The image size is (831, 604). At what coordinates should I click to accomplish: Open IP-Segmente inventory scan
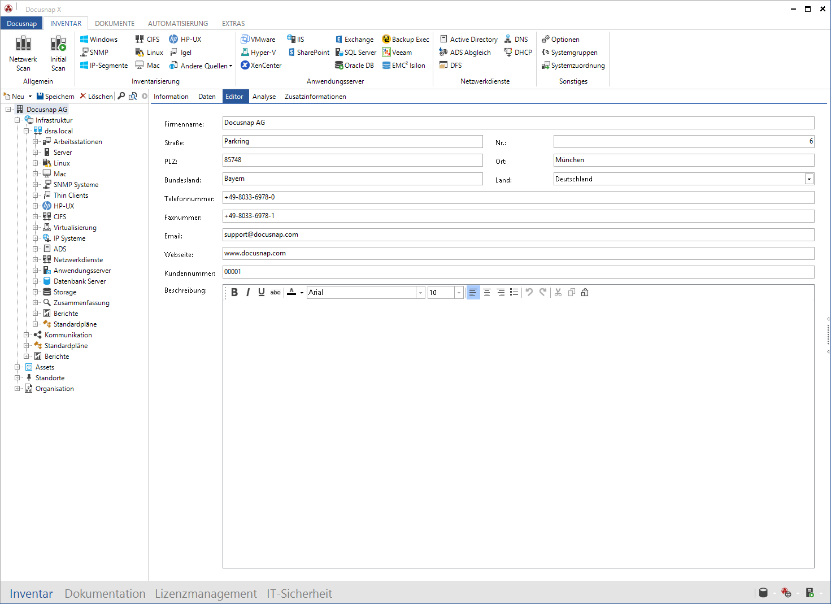click(x=104, y=65)
